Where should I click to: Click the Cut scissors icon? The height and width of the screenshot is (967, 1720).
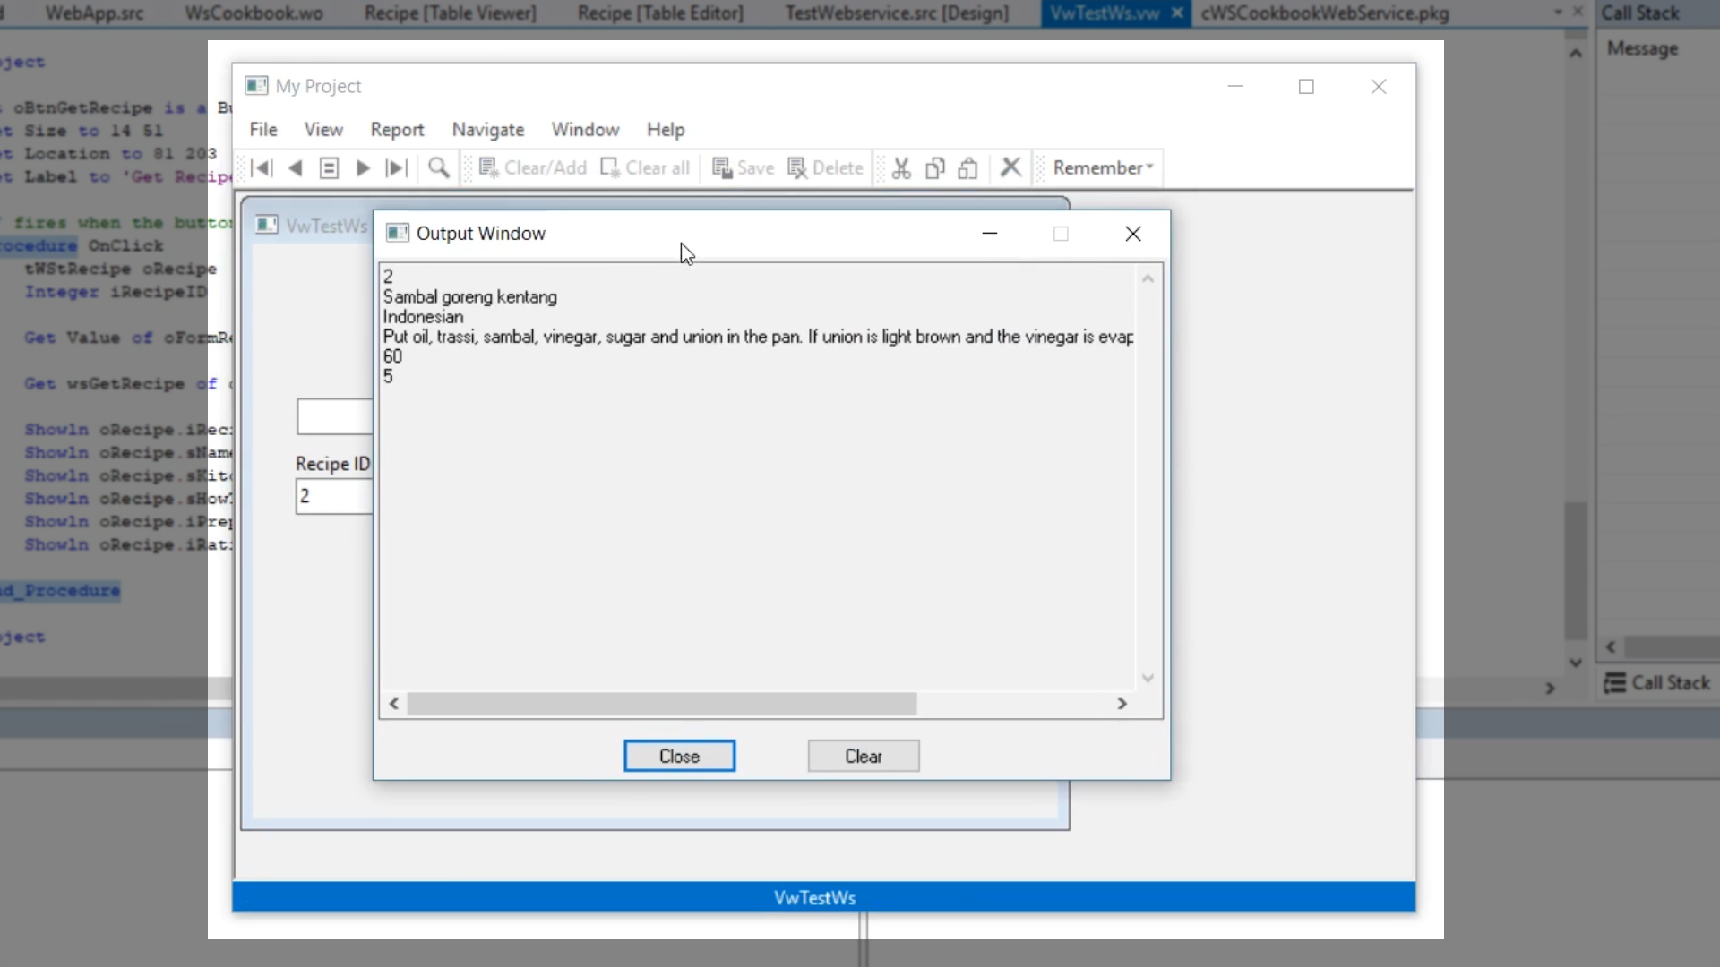tap(901, 168)
